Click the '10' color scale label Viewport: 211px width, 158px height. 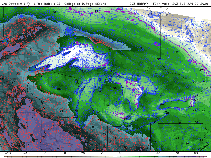[x=64, y=153]
